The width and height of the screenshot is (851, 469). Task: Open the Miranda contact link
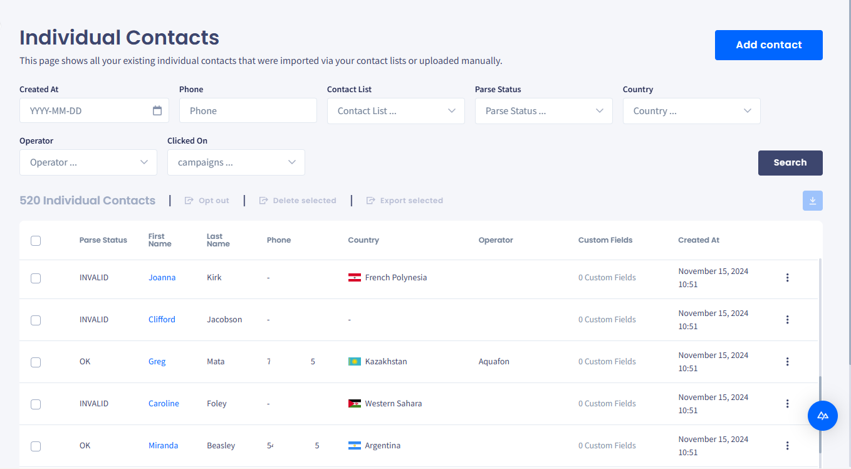coord(163,446)
